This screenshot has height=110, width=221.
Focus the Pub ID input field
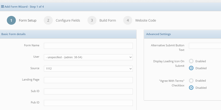(x=88, y=103)
